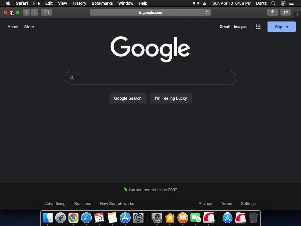Open the Advertising footer link
This screenshot has width=301, height=226.
[x=55, y=204]
